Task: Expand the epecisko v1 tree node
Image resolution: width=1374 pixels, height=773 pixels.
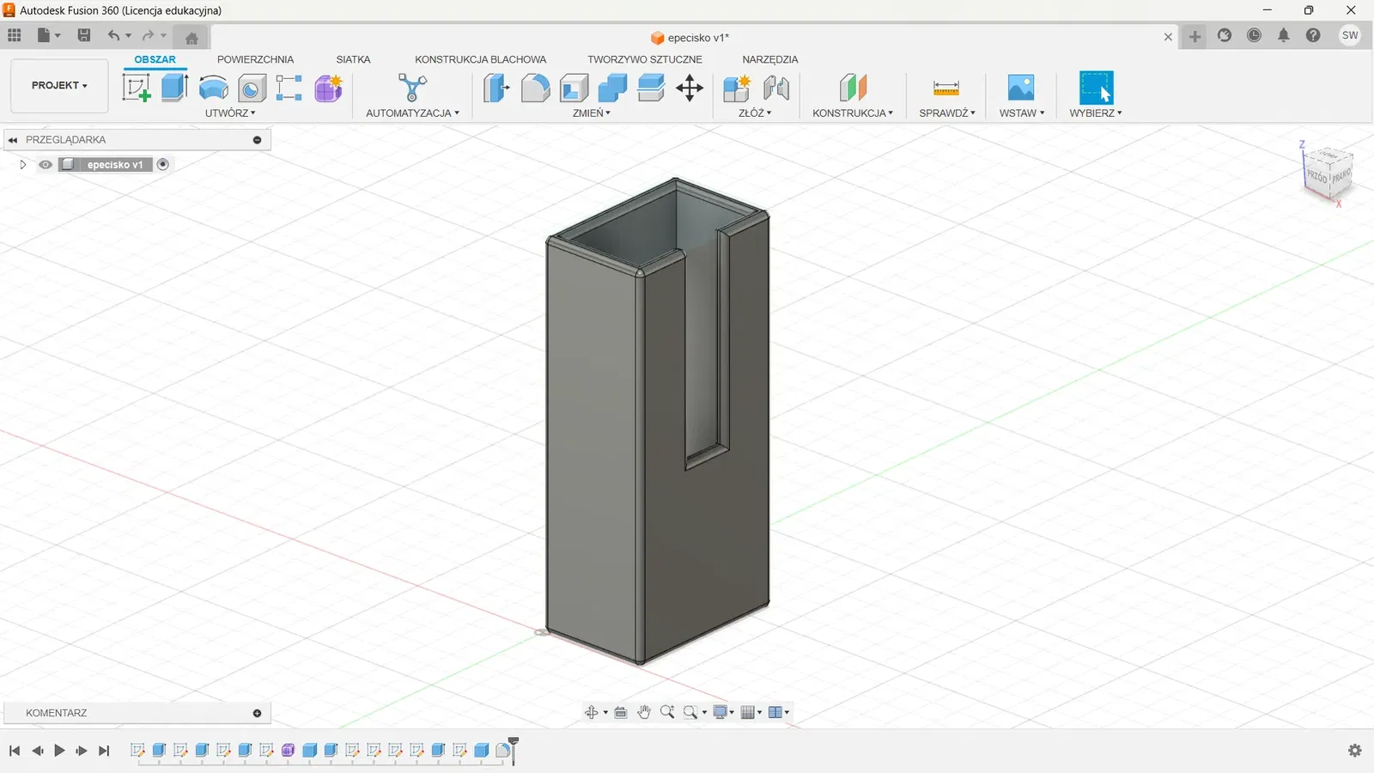Action: [23, 165]
